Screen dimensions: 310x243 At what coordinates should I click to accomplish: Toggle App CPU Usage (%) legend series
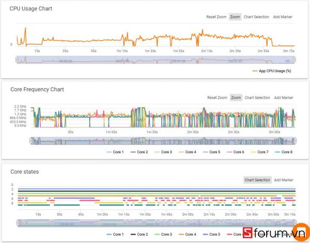pyautogui.click(x=274, y=71)
